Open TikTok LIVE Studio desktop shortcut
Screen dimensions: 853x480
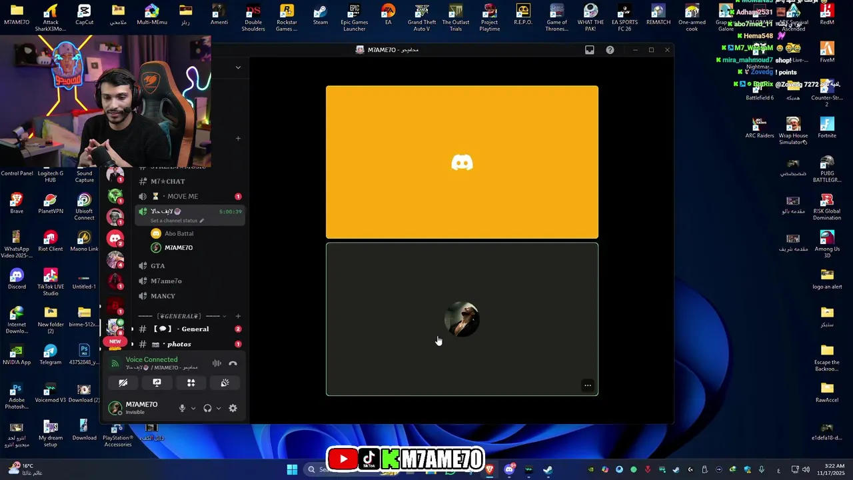click(x=50, y=283)
